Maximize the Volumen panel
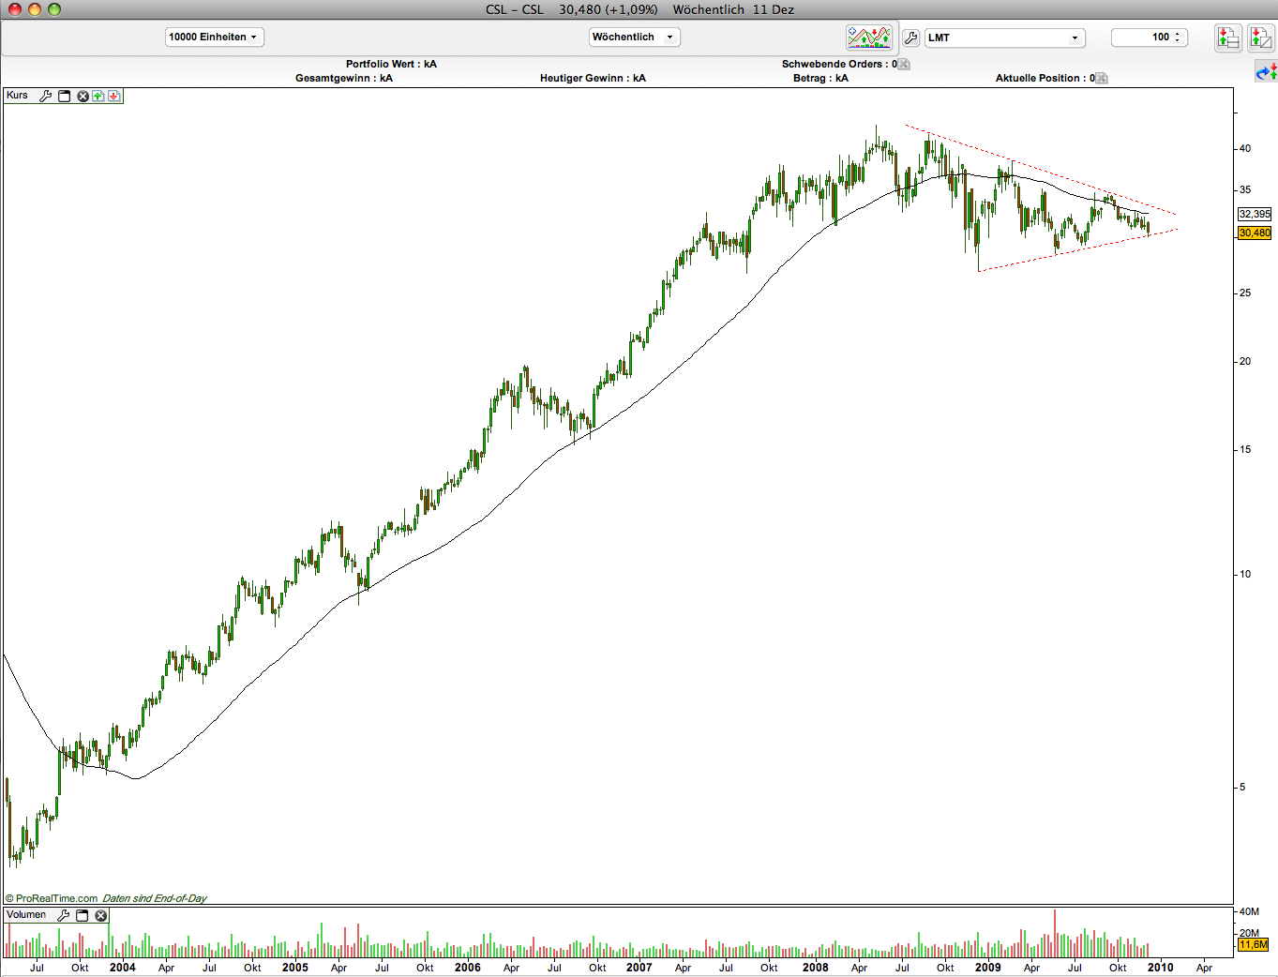 [83, 915]
